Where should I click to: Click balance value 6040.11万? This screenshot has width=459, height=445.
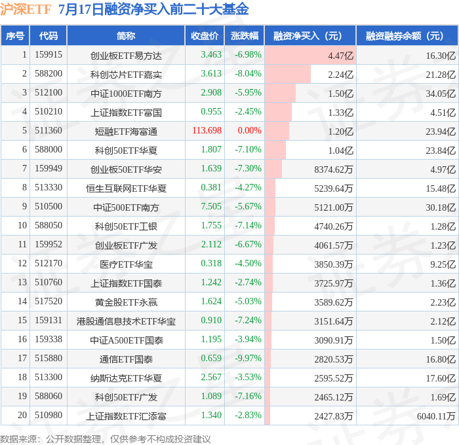(x=436, y=416)
